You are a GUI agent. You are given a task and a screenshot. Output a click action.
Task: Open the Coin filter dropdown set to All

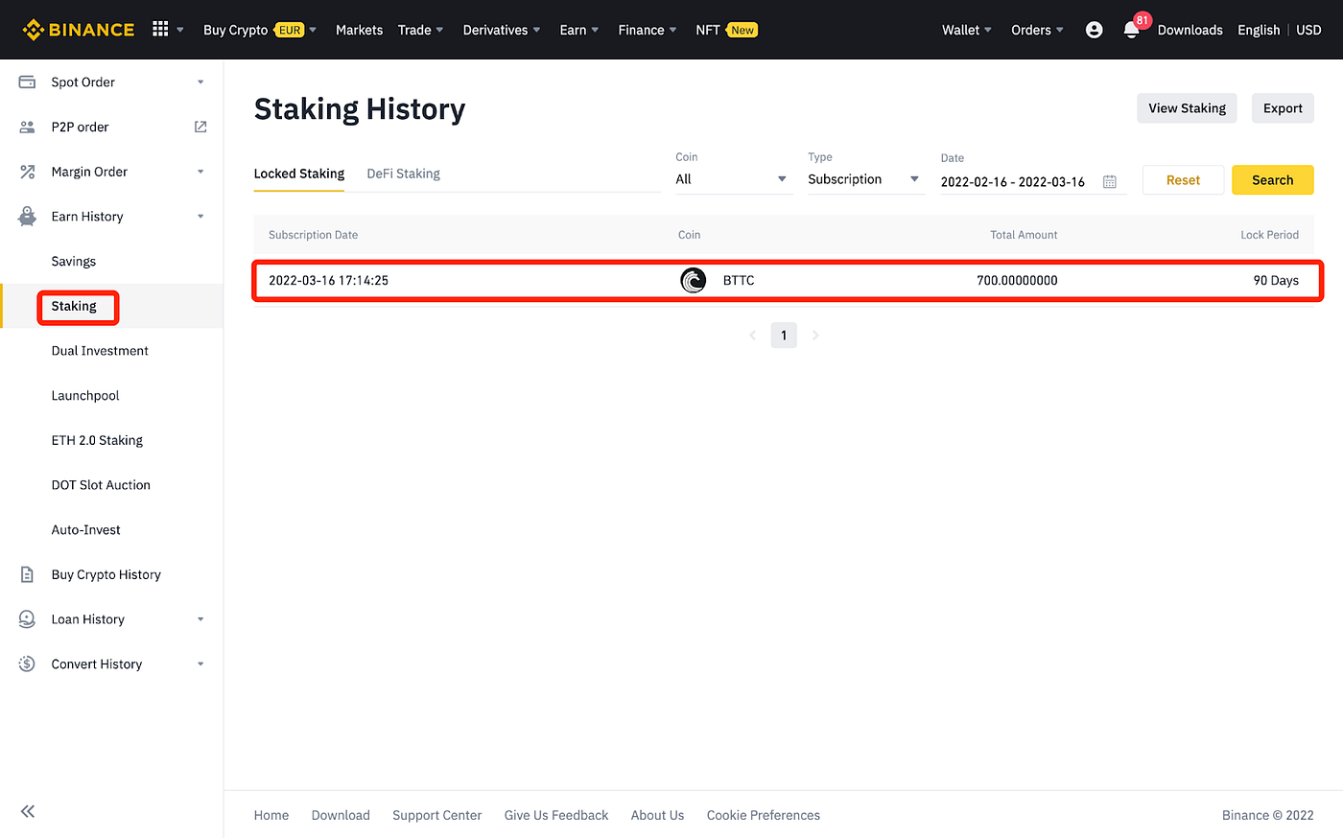coord(732,179)
